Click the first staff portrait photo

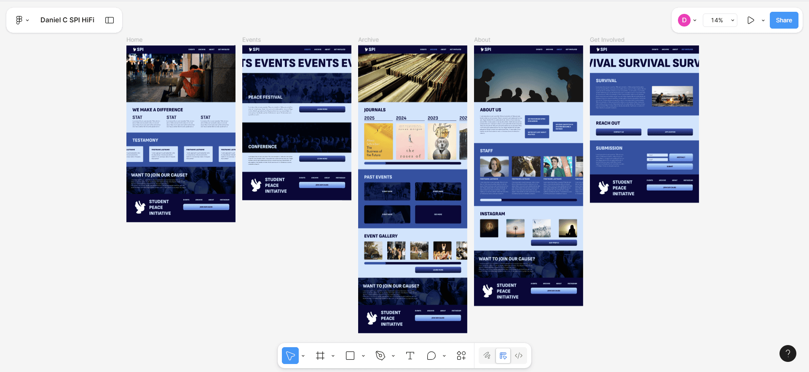[x=494, y=167]
